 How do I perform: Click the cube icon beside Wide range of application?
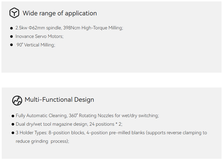coord(14,13)
